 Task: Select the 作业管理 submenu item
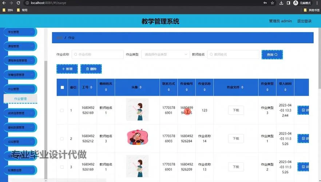20,99
